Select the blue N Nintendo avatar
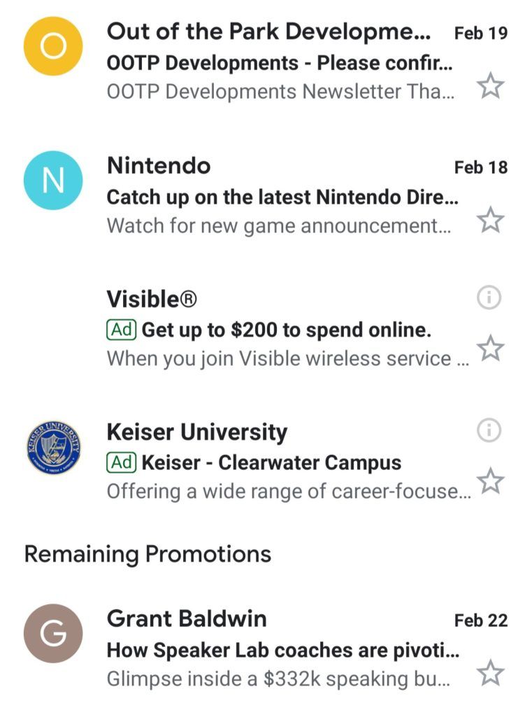532x717 pixels. click(x=53, y=181)
